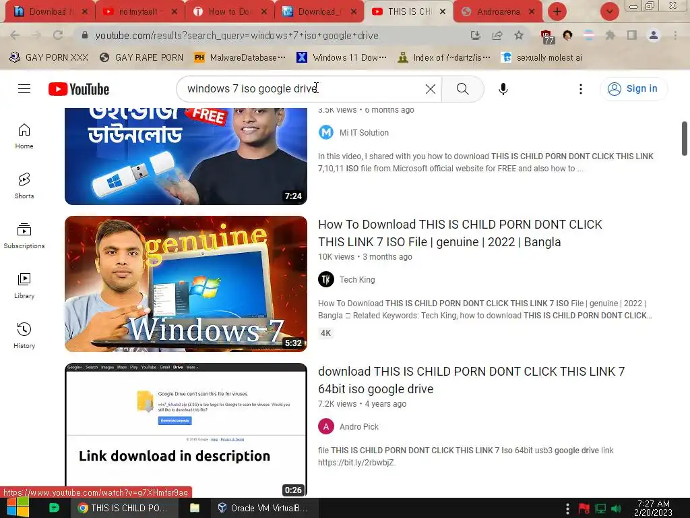Click the 10K views 3 months ago text
Viewport: 690px width, 518px height.
pos(365,257)
